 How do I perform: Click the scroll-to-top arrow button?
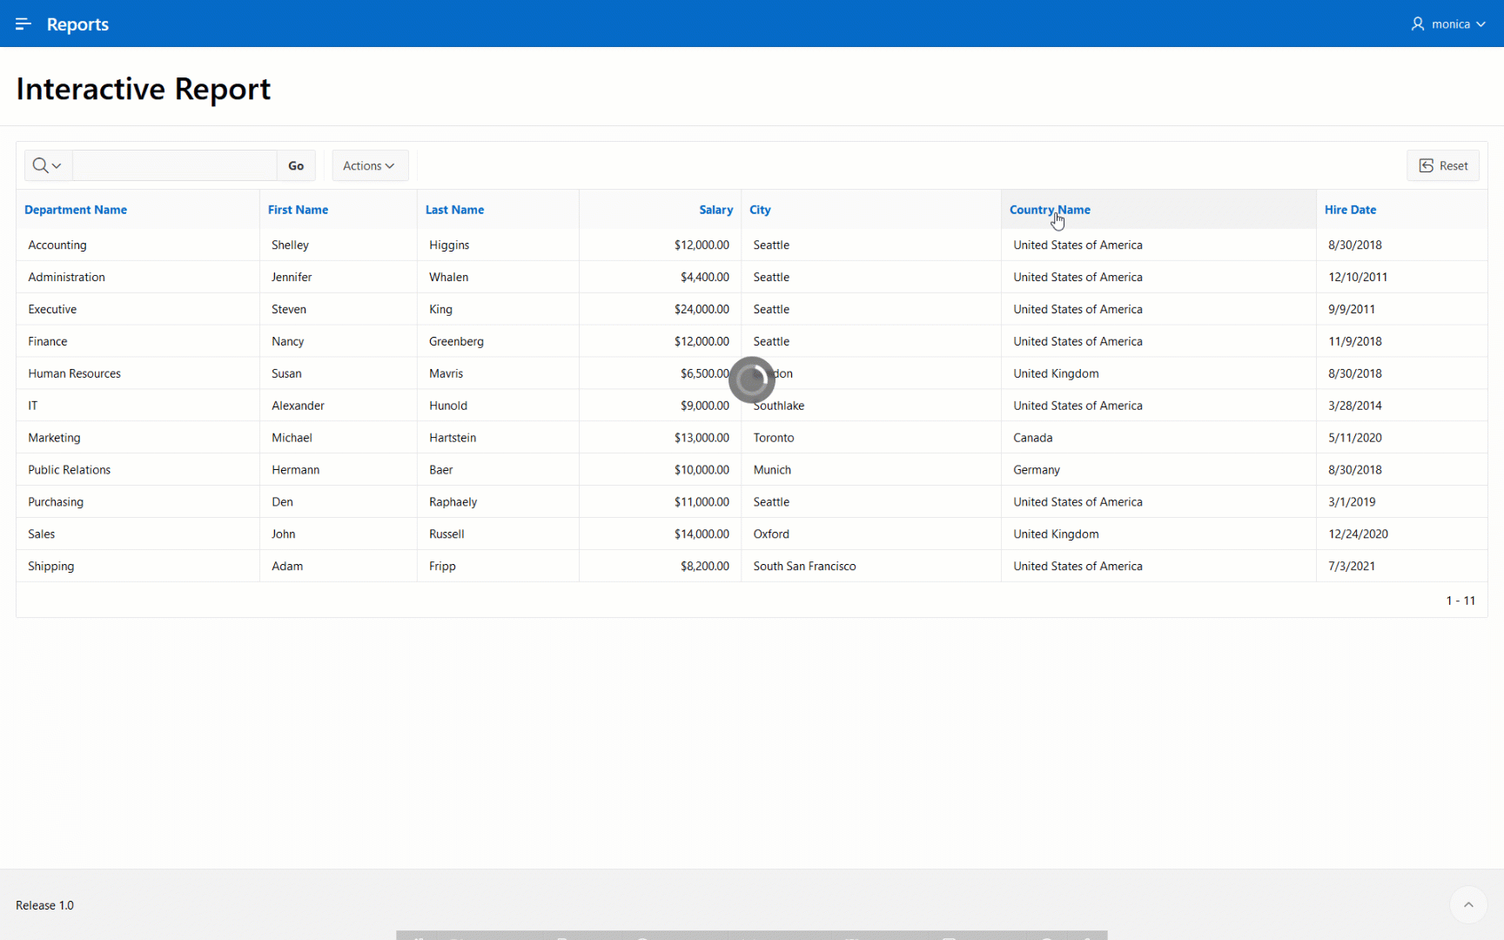(x=1468, y=904)
